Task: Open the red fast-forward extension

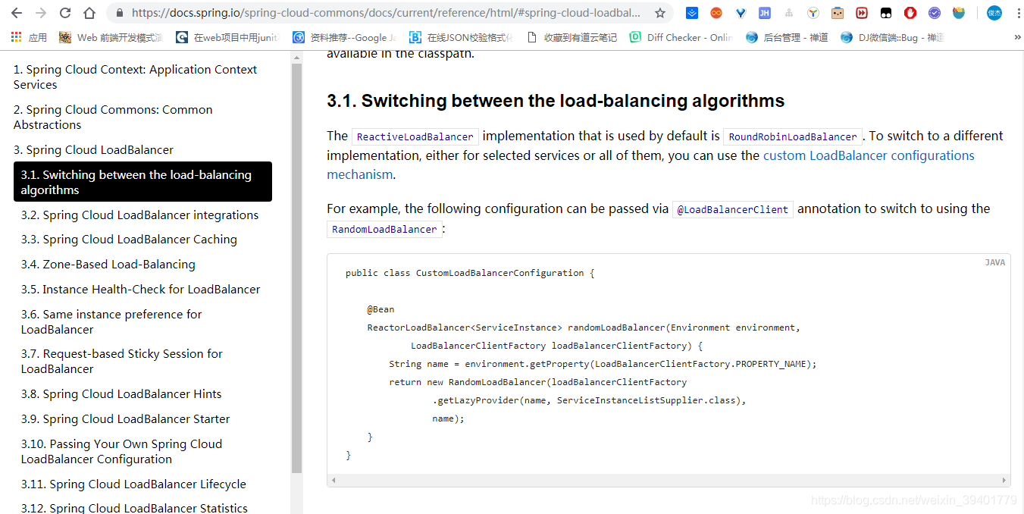Action: tap(862, 13)
